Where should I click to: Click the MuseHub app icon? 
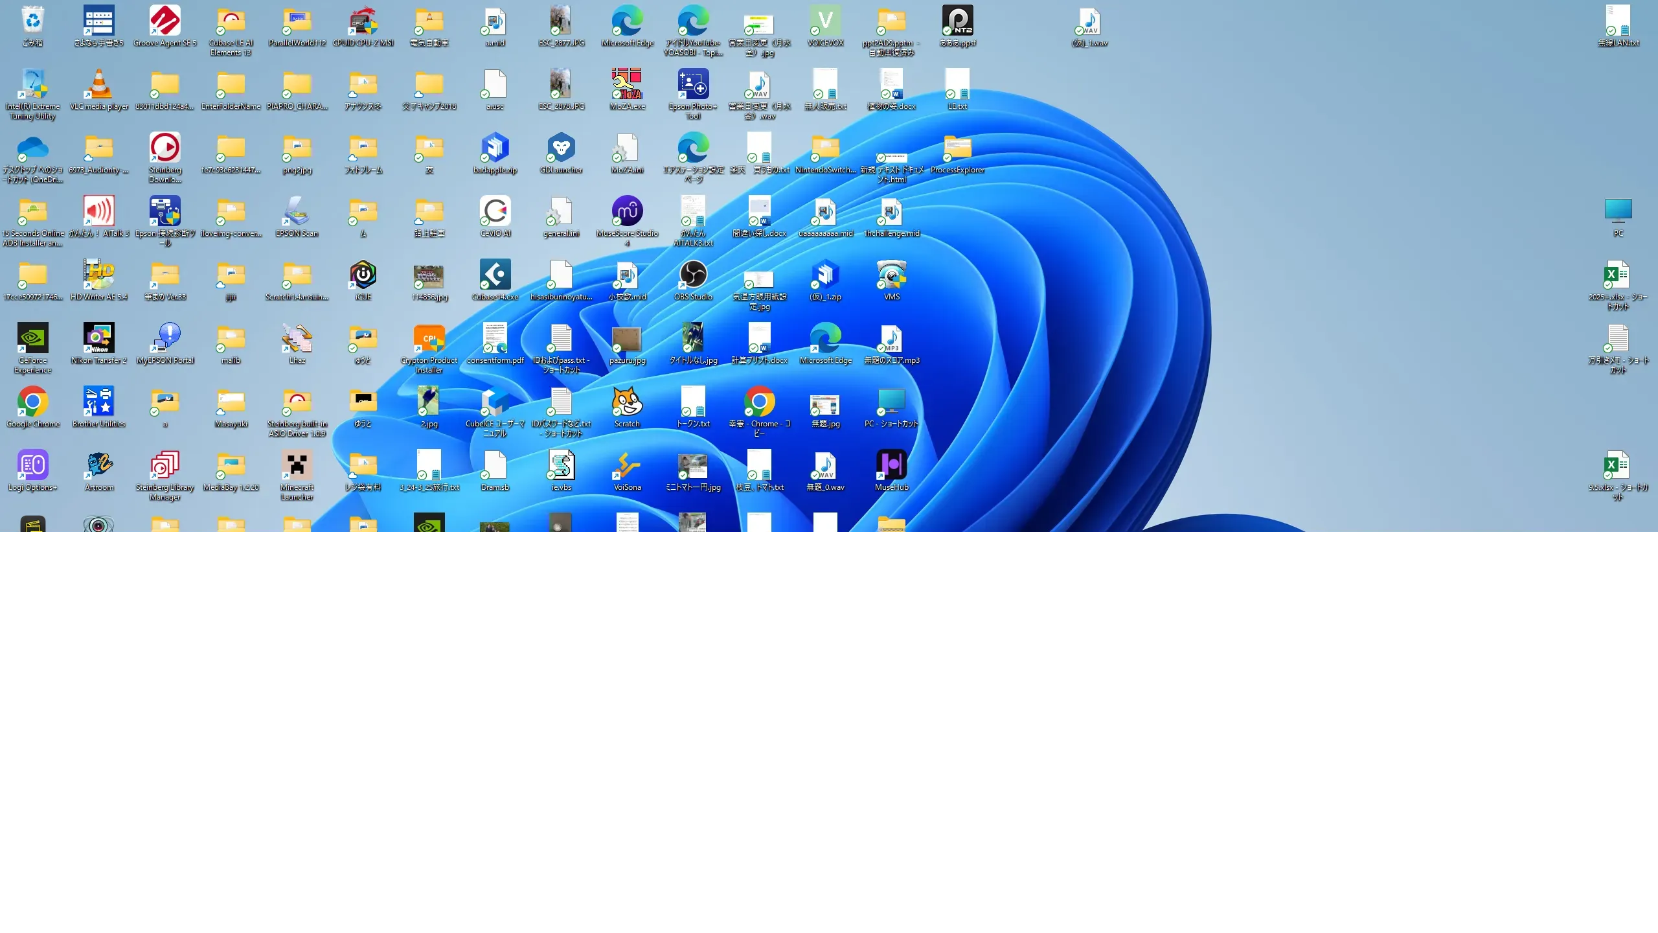tap(891, 465)
